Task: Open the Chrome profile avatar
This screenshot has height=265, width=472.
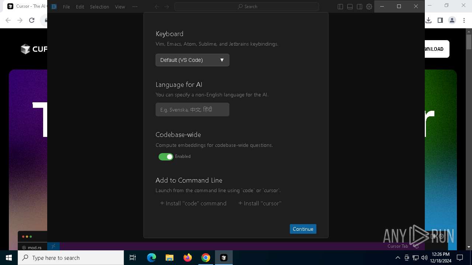Action: point(452,21)
